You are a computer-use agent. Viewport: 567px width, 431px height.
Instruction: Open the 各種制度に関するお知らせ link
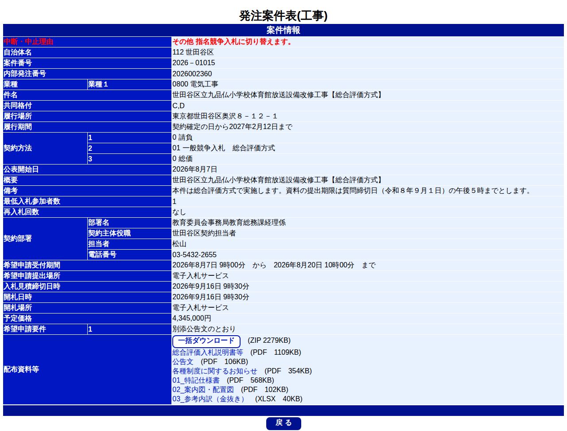click(215, 371)
